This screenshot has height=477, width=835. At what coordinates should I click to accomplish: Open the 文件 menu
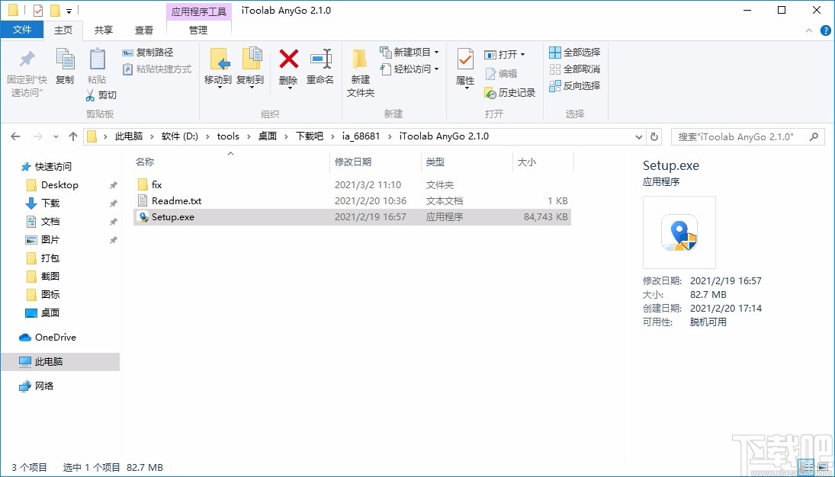22,29
